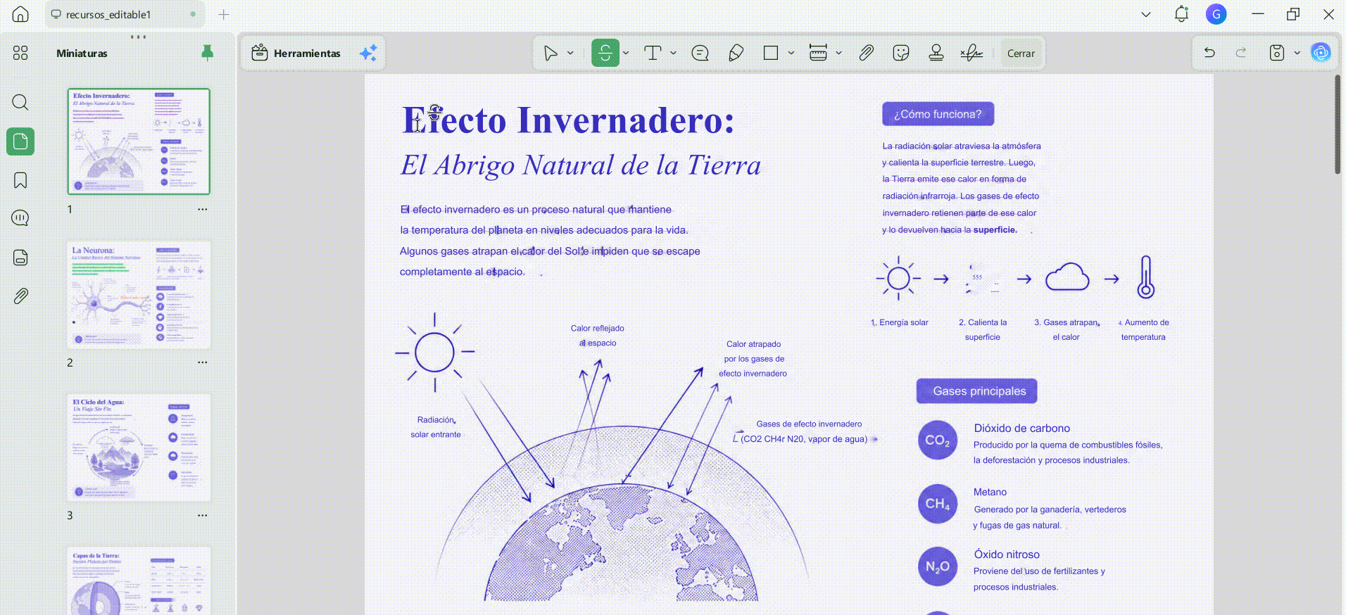Launch the AI sparkle assistant
This screenshot has width=1346, height=615.
click(x=368, y=53)
